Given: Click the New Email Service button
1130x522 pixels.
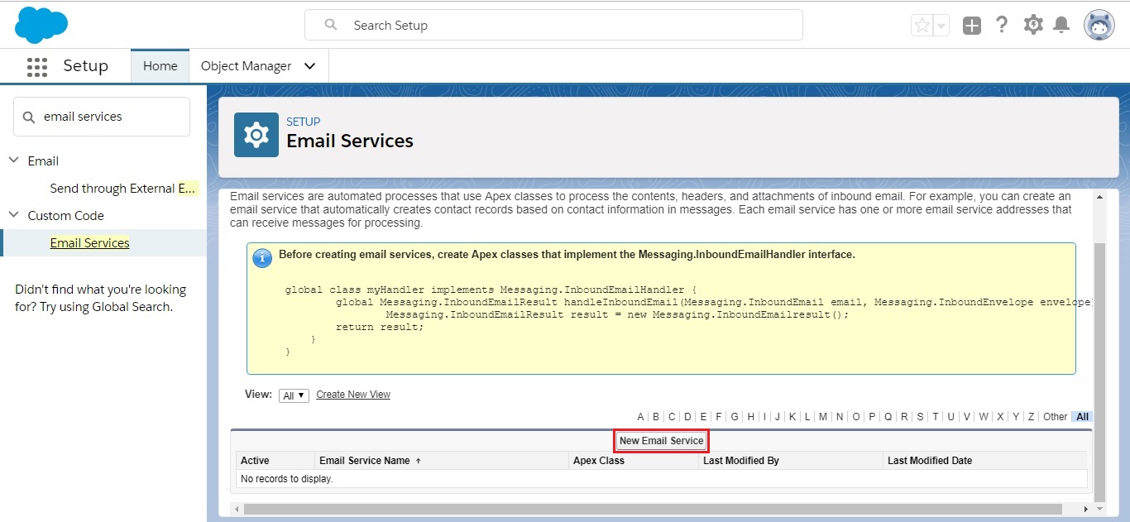Looking at the screenshot, I should pyautogui.click(x=661, y=441).
